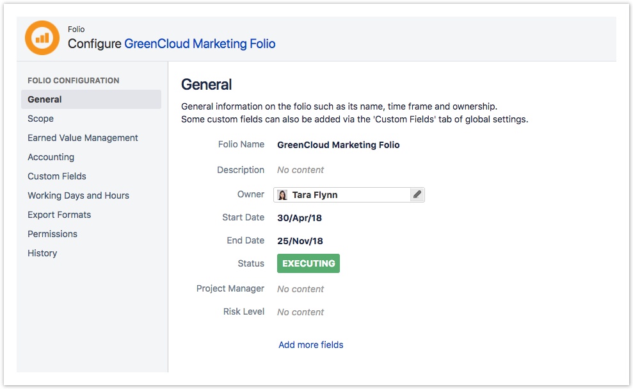Edit the Folio Name value
Screen dimensions: 633x389
click(338, 145)
